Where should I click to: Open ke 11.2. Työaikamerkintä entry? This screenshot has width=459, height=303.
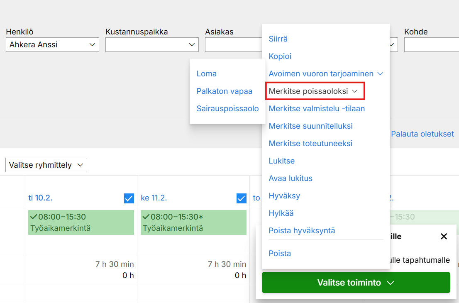[x=193, y=222]
